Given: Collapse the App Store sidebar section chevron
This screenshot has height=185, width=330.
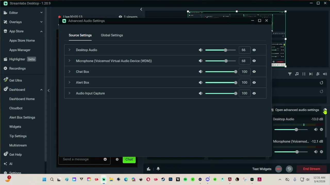Looking at the screenshot, I should coord(41,31).
